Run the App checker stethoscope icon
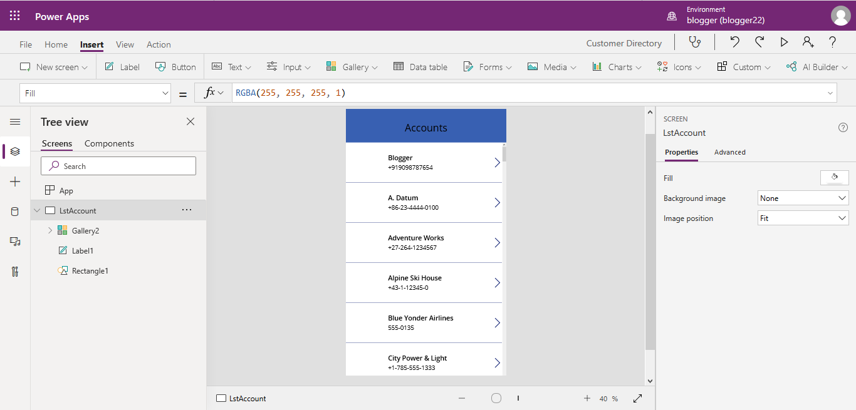The height and width of the screenshot is (410, 856). click(694, 42)
